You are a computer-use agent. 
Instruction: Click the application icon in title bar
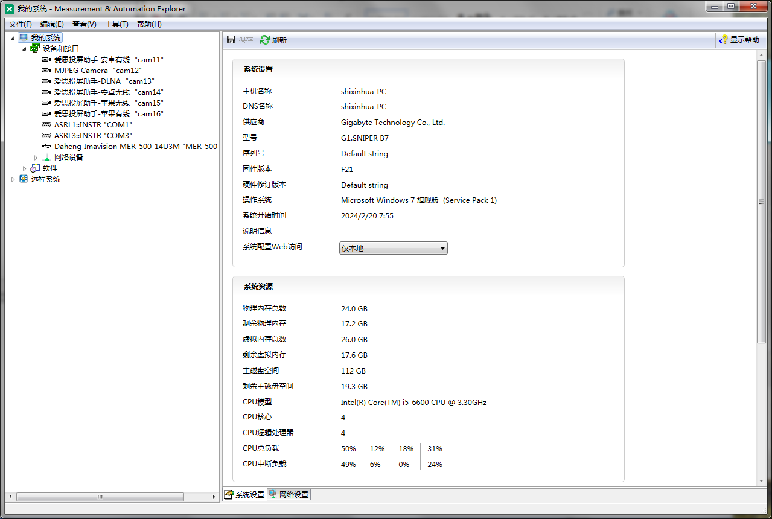pos(9,9)
